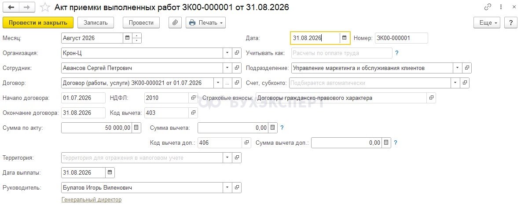Expand Руководитель dropdown list
The width and height of the screenshot is (521, 205).
227,188
